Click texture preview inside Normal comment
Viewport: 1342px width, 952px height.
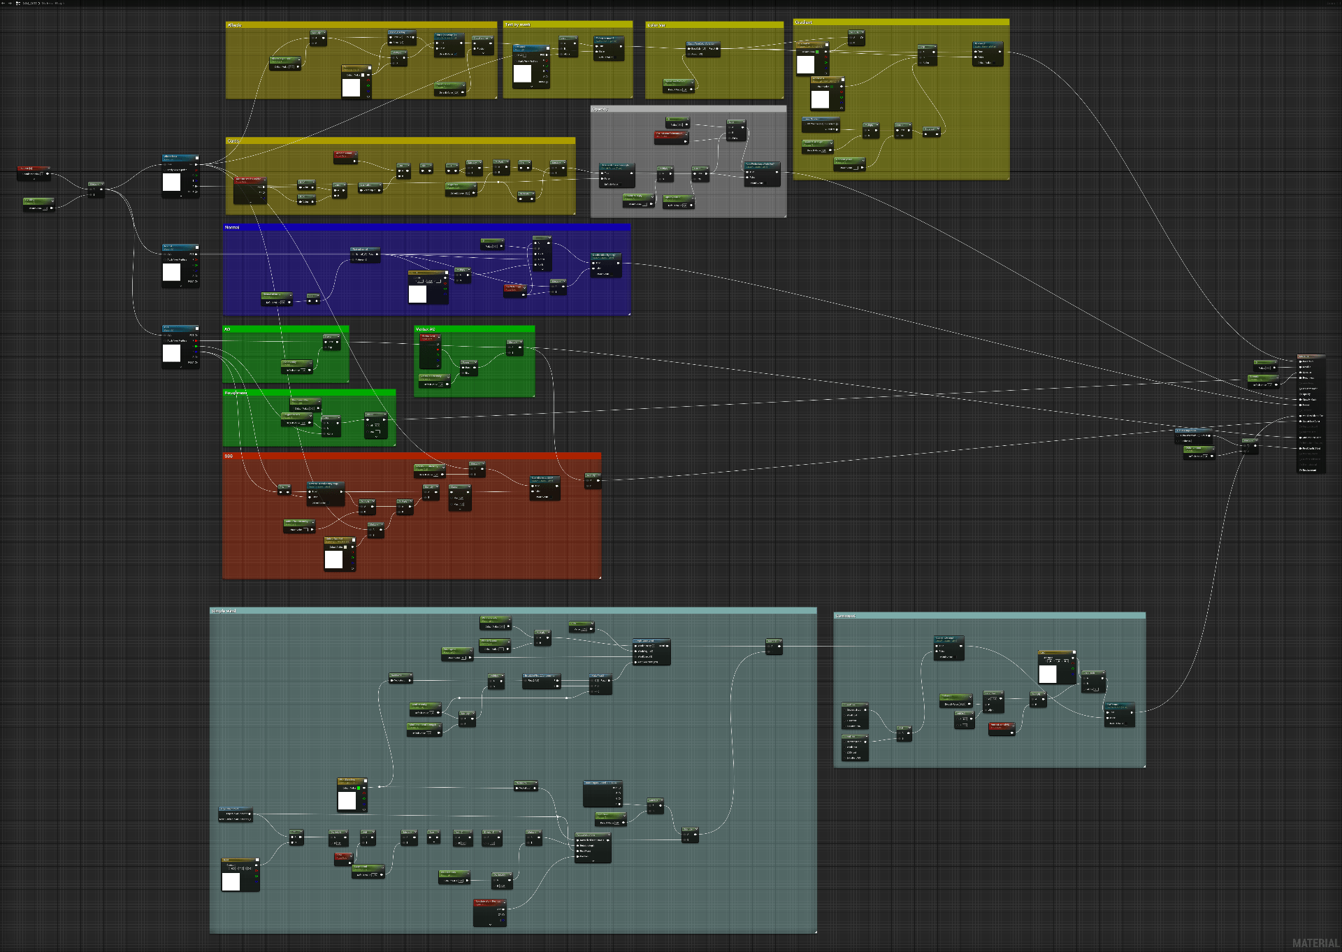click(417, 294)
